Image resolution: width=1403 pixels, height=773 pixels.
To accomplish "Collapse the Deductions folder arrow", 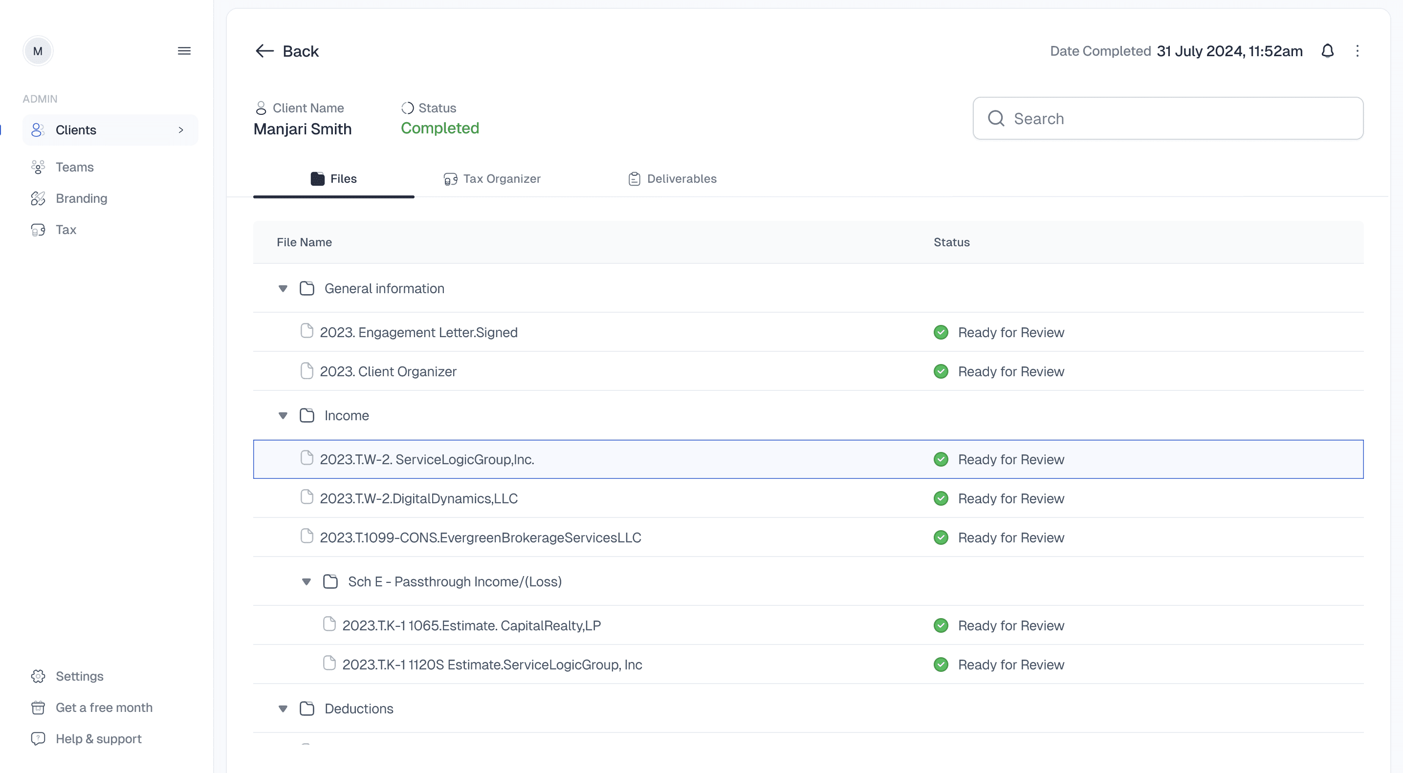I will coord(283,709).
